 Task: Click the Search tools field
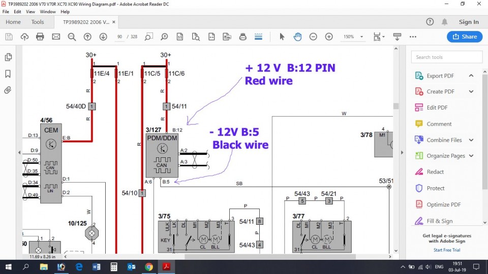click(447, 57)
